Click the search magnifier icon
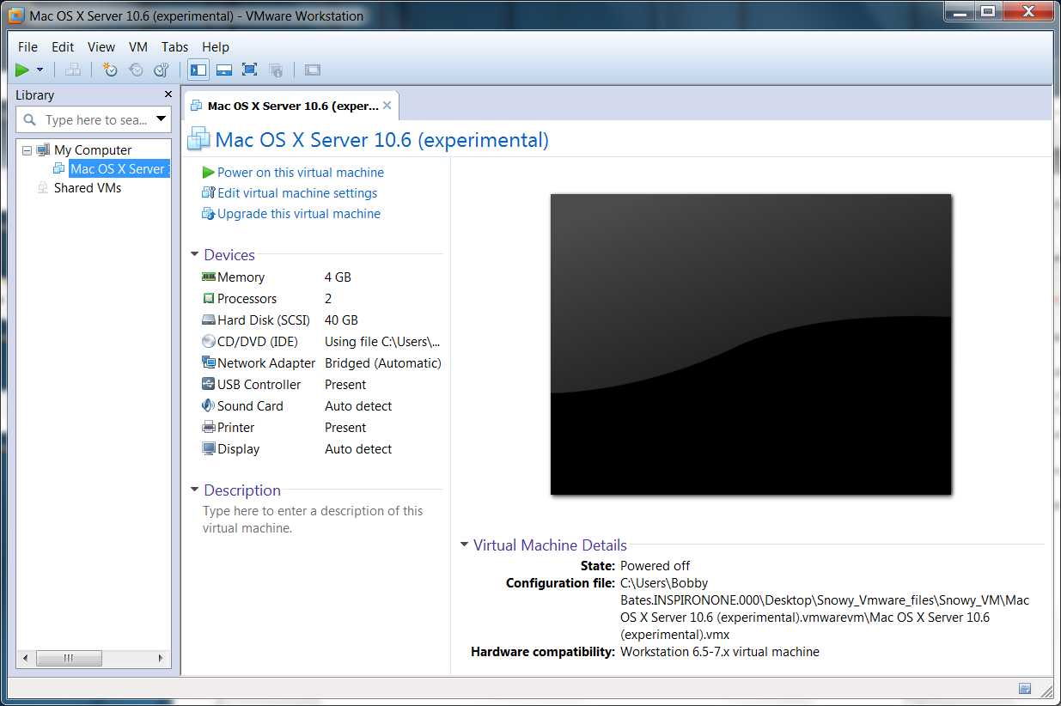This screenshot has width=1061, height=706. 30,120
